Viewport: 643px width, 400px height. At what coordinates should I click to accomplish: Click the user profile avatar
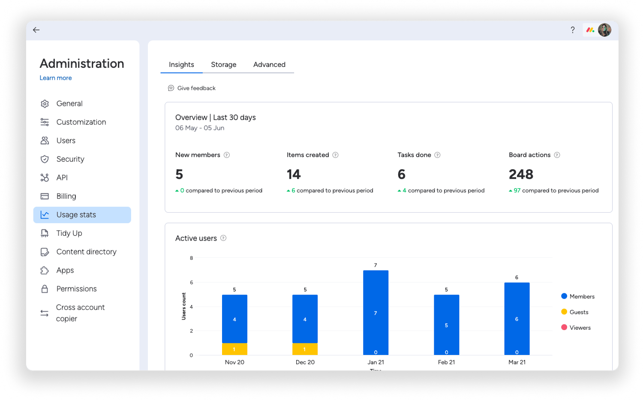click(604, 30)
